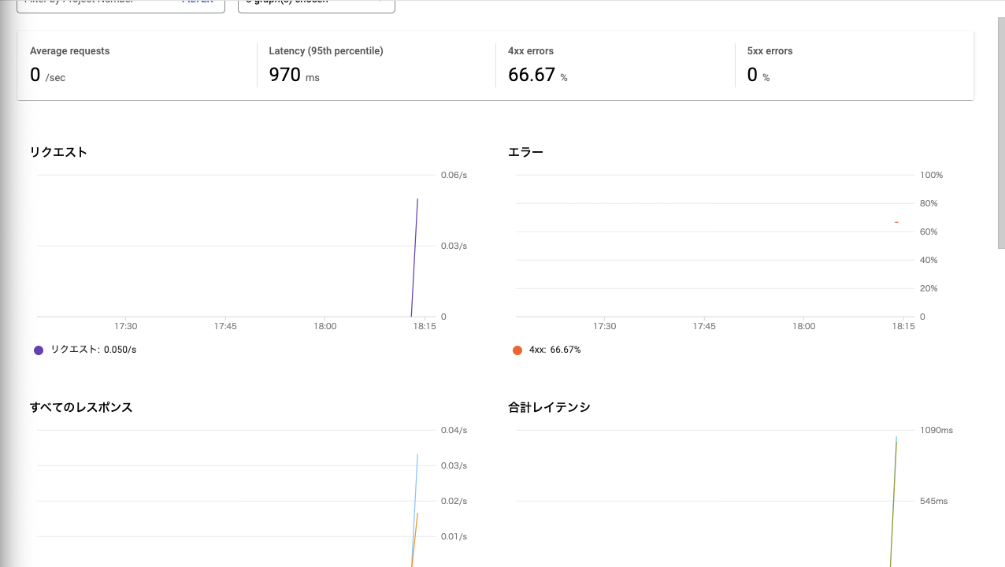
Task: Click the 0.04/s axis label in すべてのレスポンス chart
Action: tap(454, 430)
